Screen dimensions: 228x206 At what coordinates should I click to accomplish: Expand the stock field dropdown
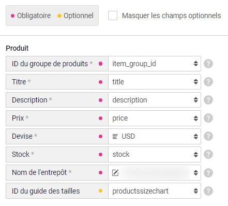pyautogui.click(x=155, y=154)
